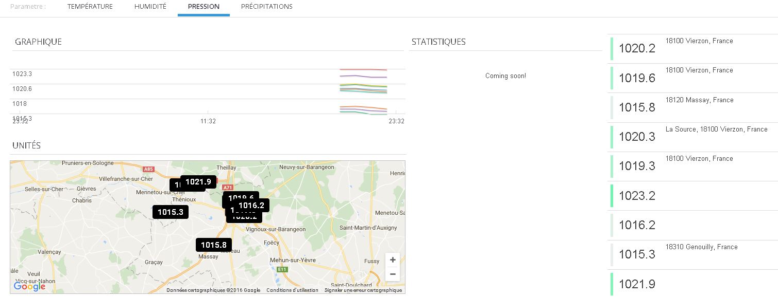
Task: Select the 1016.2 map marker
Action: (x=251, y=206)
